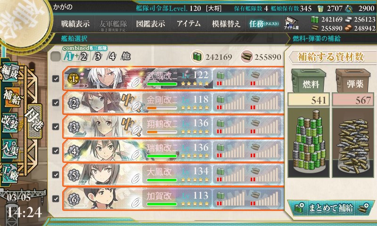This screenshot has height=226, width=377.
Task: Uncheck the 翔鶴改二 resupply checkbox
Action: [x=56, y=127]
